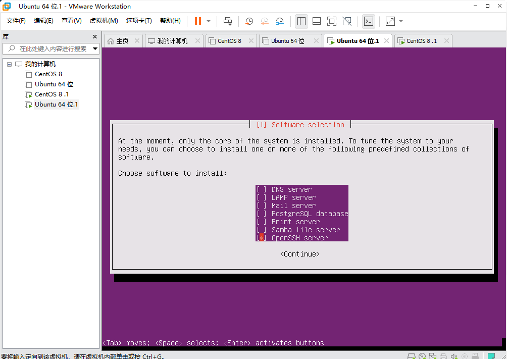Open the 文件(F) menu
The image size is (507, 359).
click(16, 21)
